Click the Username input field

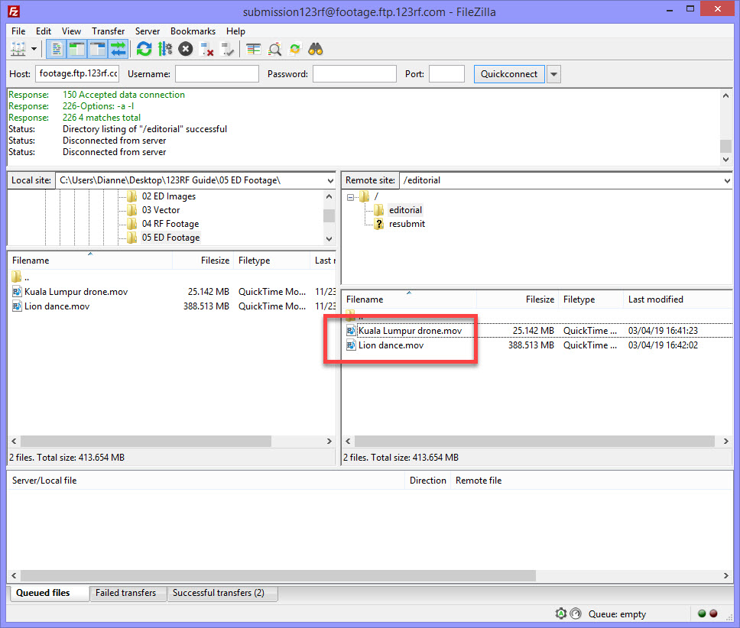click(217, 73)
